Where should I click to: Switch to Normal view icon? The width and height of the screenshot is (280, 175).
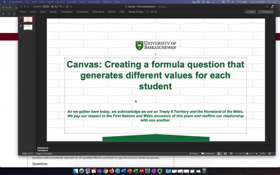219,153
